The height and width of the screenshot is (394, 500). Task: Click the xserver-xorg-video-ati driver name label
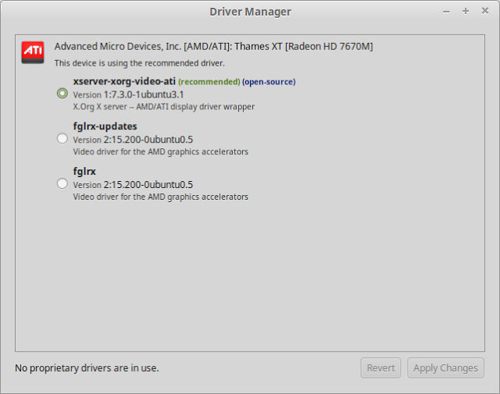(x=124, y=81)
